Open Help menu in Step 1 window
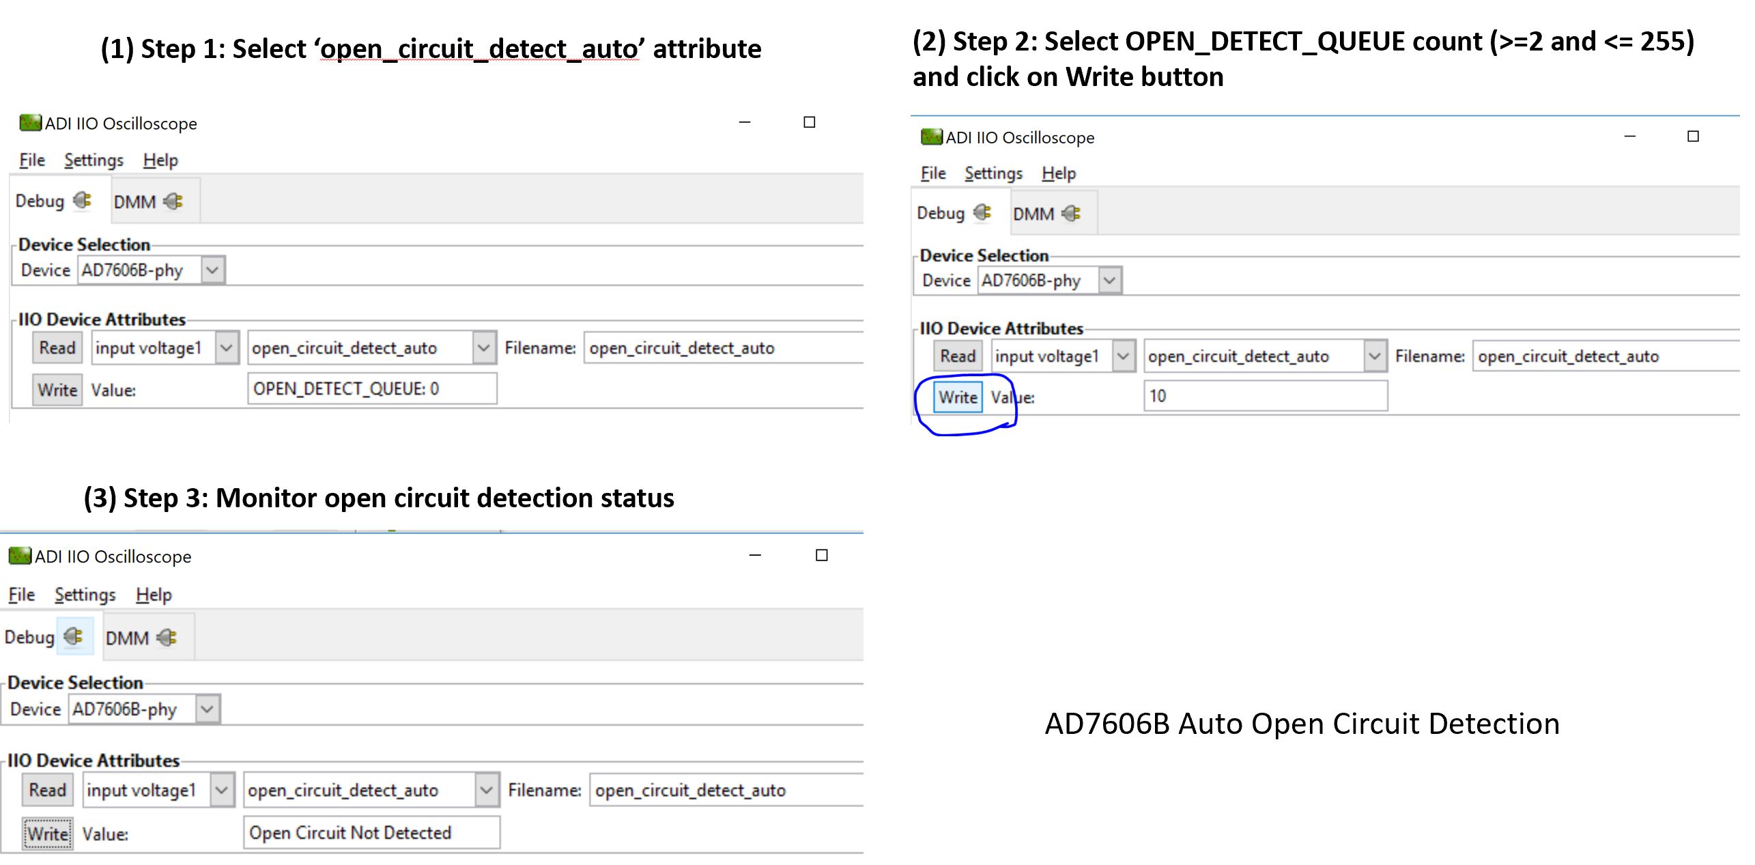Image resolution: width=1755 pixels, height=865 pixels. point(160,160)
